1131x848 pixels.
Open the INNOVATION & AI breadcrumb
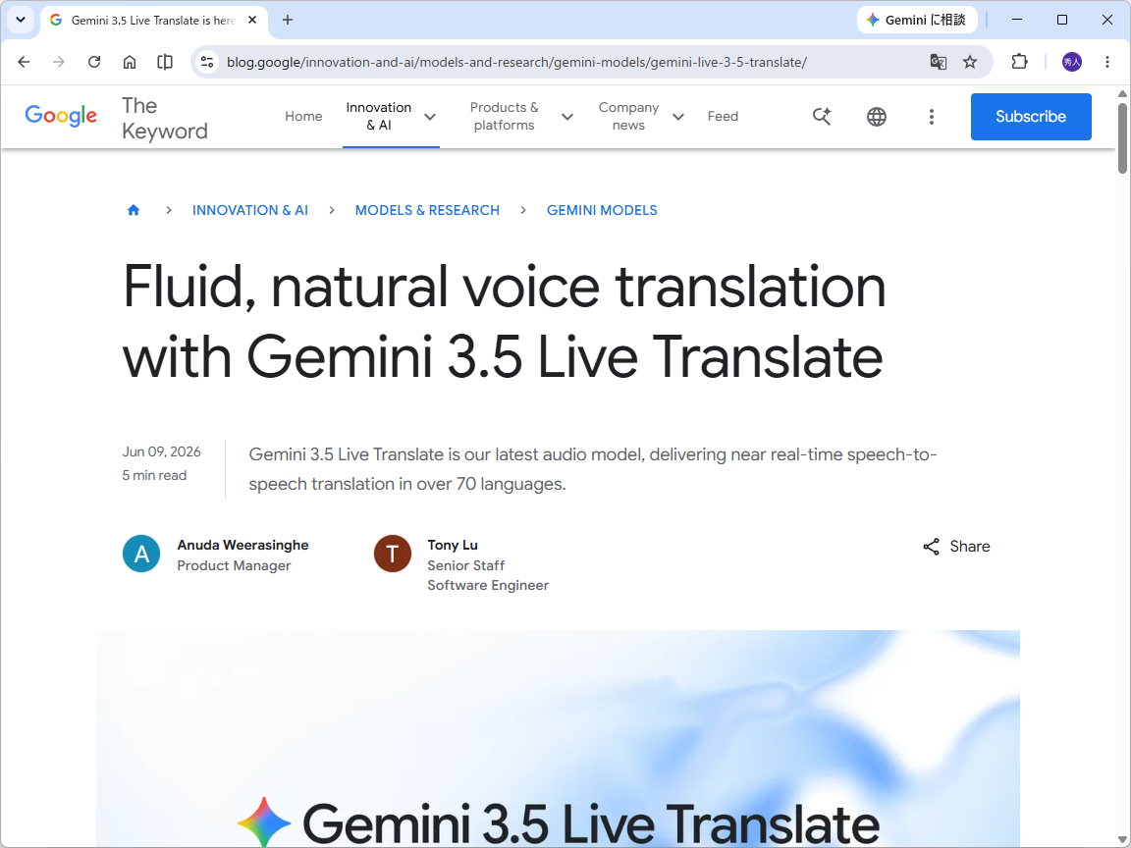click(249, 210)
